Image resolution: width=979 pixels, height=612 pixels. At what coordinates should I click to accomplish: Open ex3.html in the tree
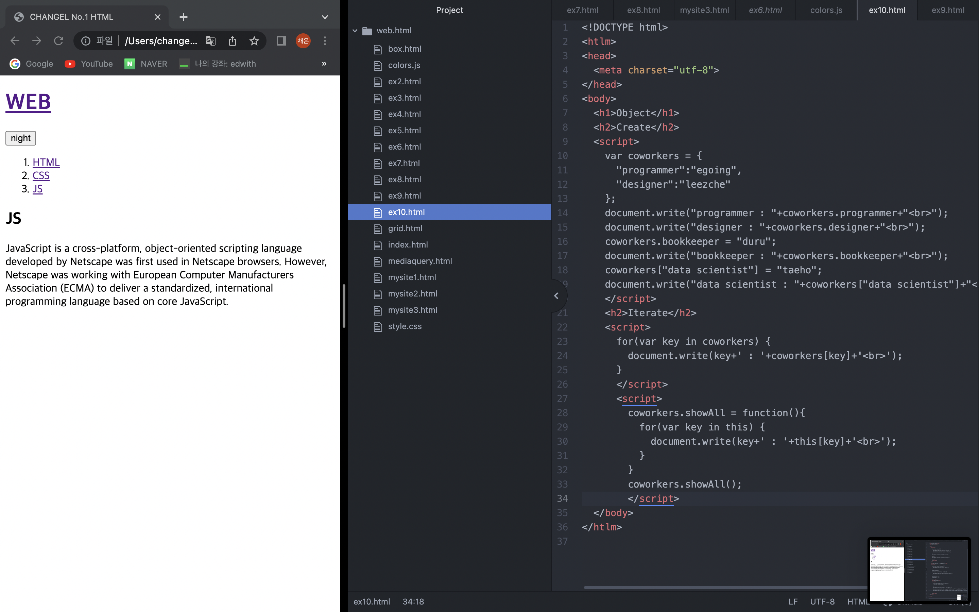(405, 98)
